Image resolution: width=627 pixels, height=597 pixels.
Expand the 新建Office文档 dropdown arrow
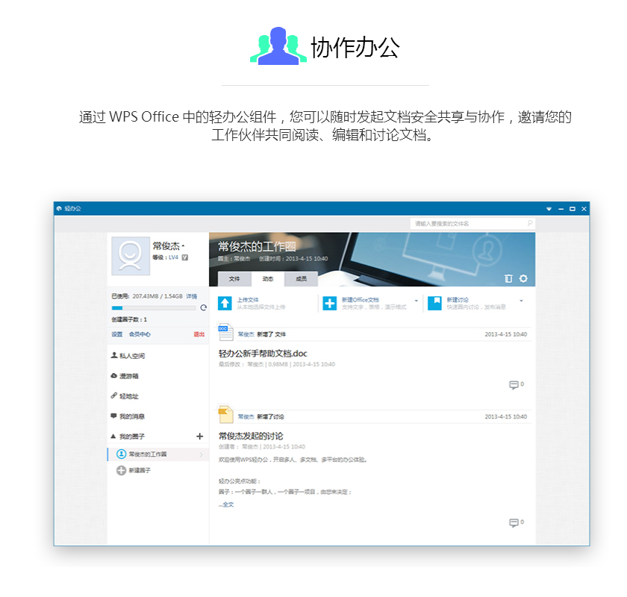[416, 301]
